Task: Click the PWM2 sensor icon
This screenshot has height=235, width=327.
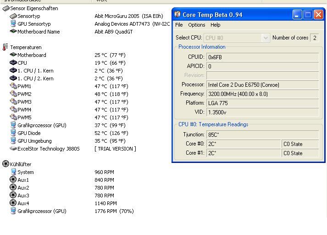Action: [x=13, y=94]
